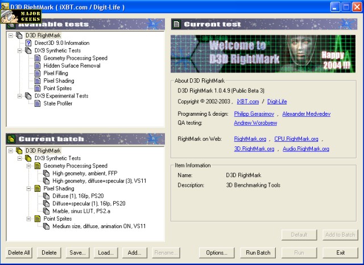The height and width of the screenshot is (265, 364).
Task: Click the State Profiler test icon
Action: pos(38,104)
